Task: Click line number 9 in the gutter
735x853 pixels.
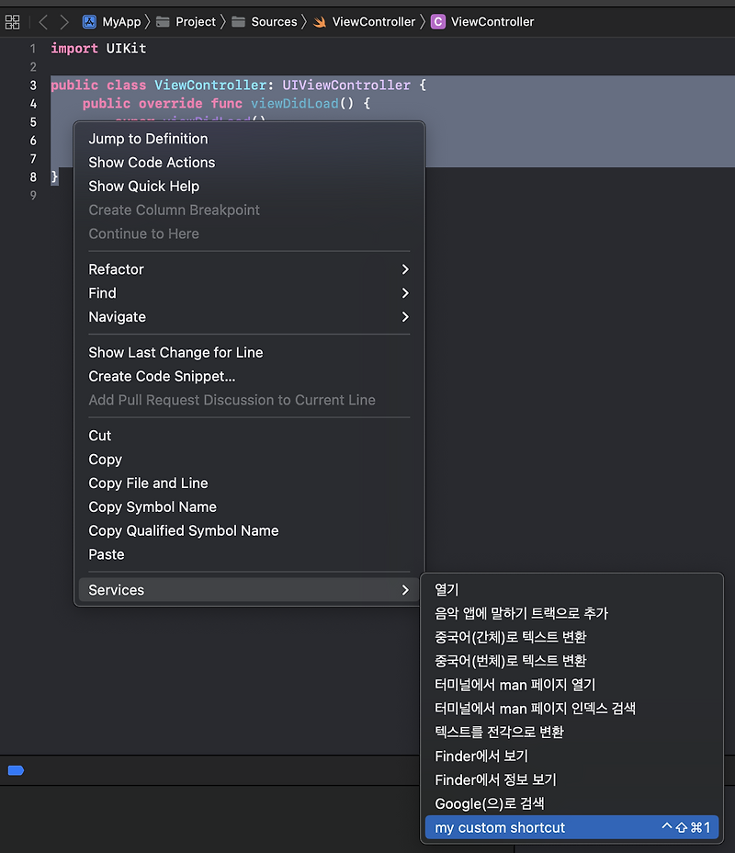Action: [32, 195]
